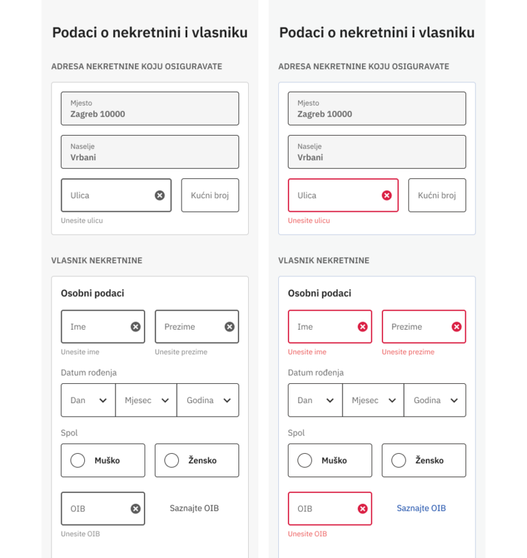Clear the red-highlighted Prezime field

[x=456, y=326]
